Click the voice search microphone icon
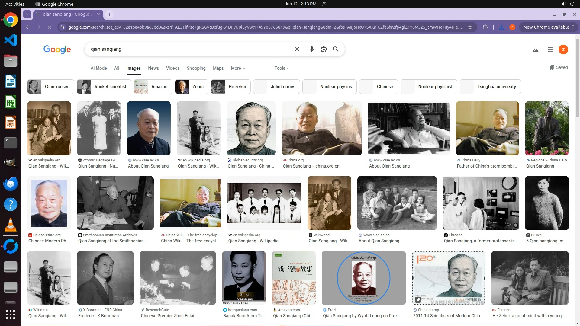The height and width of the screenshot is (326, 580). click(311, 49)
